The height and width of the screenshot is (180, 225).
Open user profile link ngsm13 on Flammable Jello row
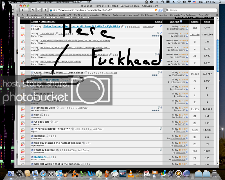[181, 110]
